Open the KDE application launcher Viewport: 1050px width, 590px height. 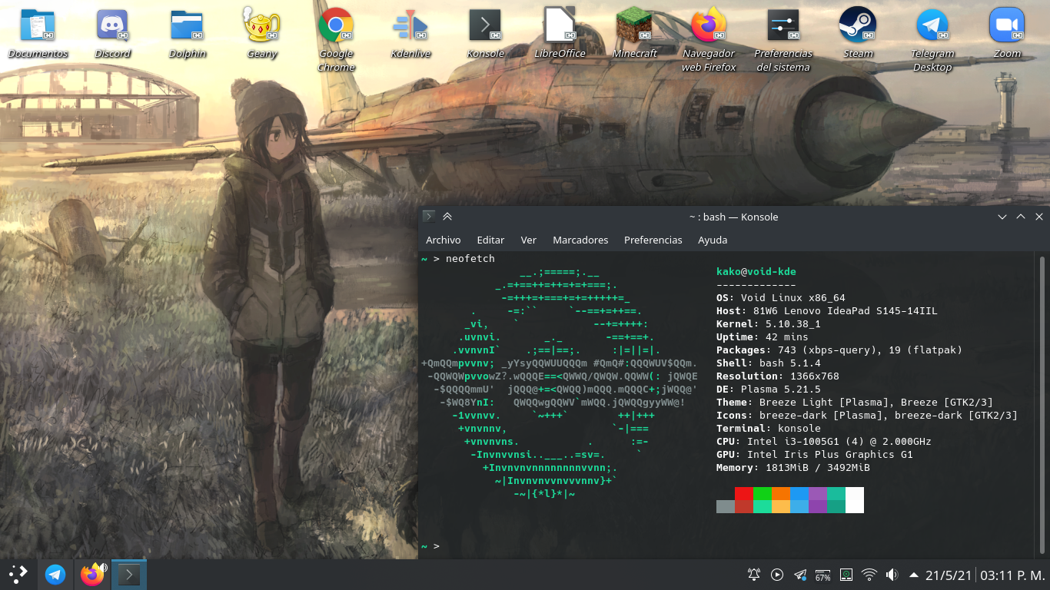18,575
